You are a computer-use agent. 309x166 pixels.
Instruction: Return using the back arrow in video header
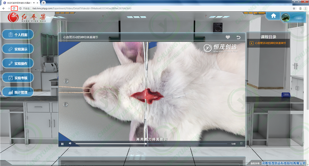coord(238,37)
